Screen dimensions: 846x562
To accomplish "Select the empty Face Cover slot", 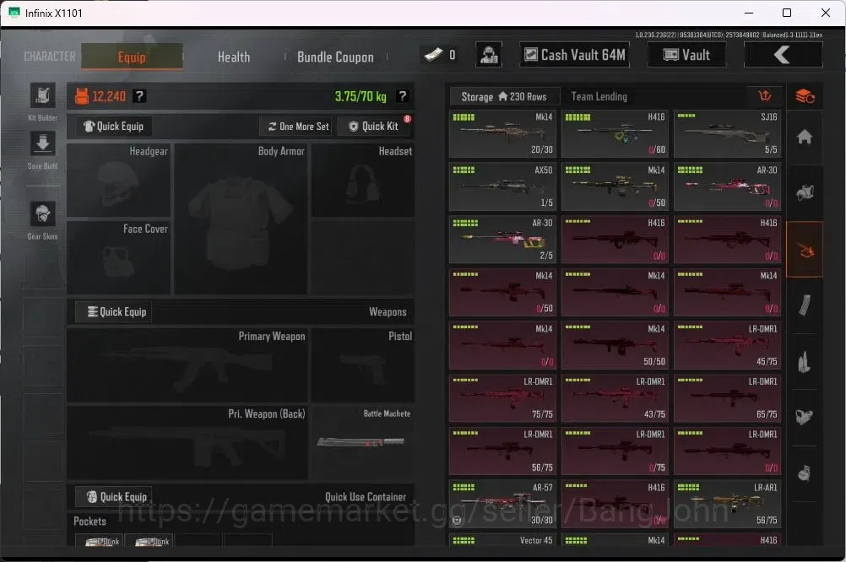I will tap(119, 258).
